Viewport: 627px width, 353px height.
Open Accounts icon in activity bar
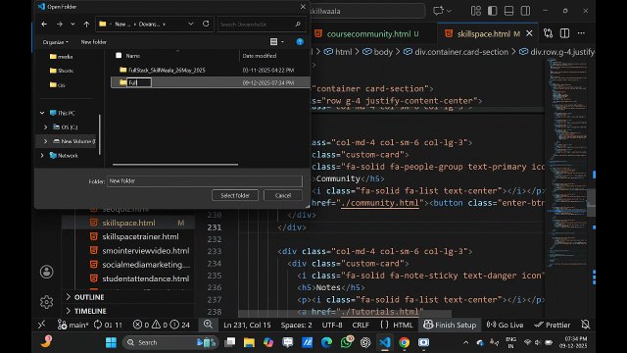[46, 272]
